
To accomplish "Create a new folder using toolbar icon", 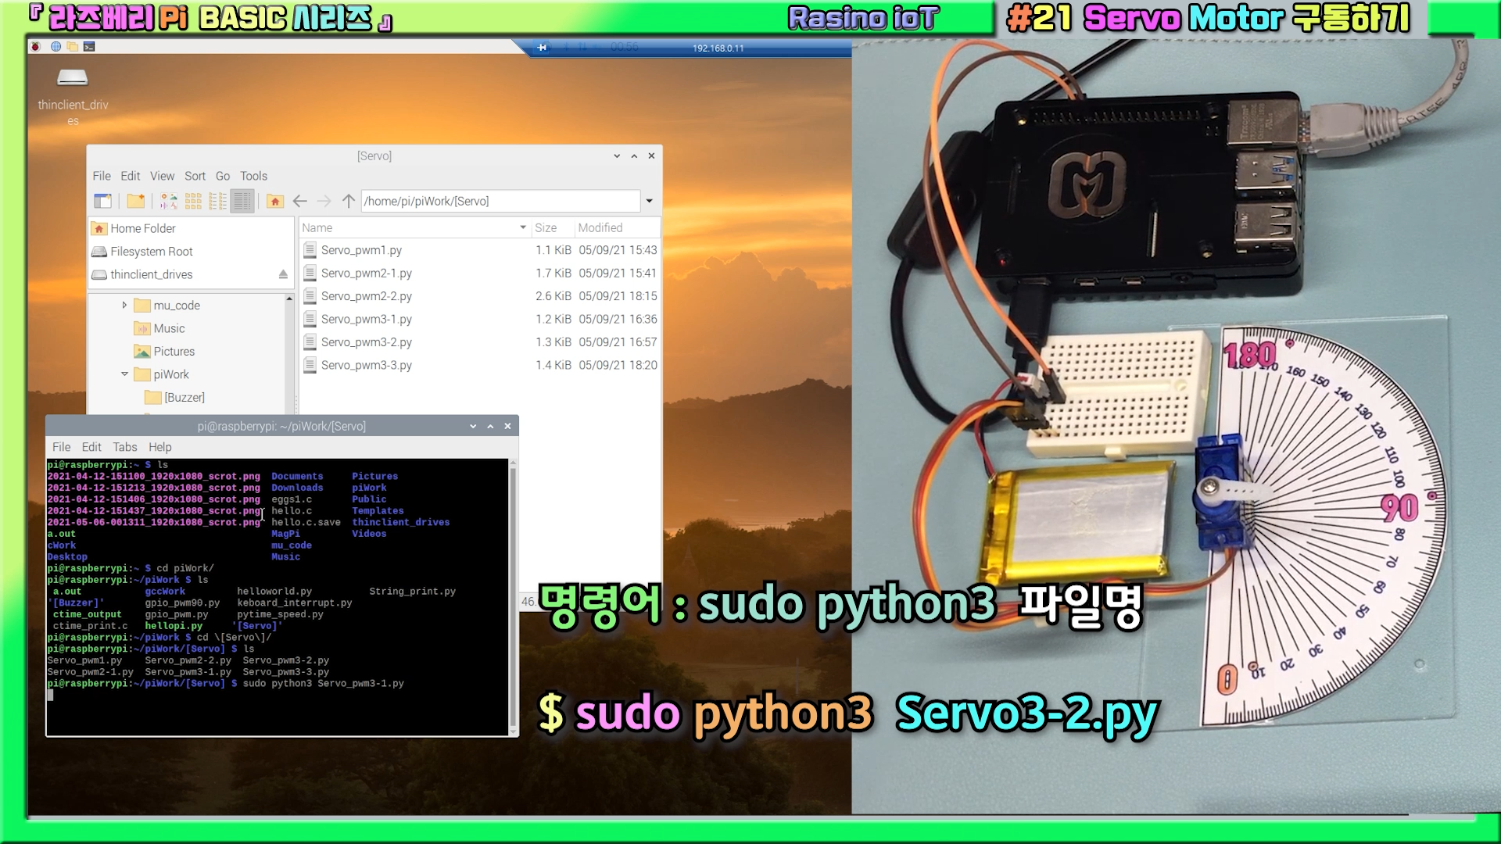I will (x=136, y=201).
